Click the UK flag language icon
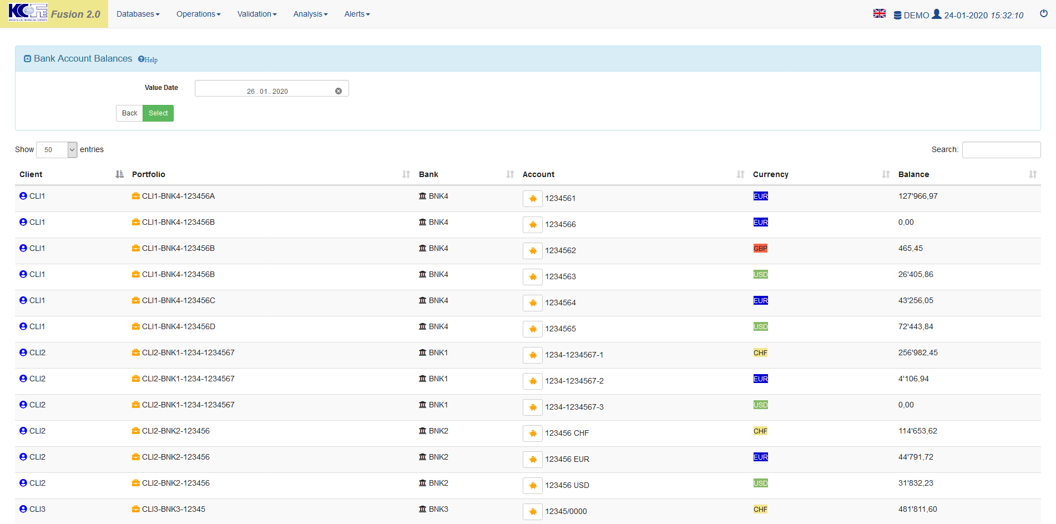The width and height of the screenshot is (1056, 524). (x=879, y=14)
